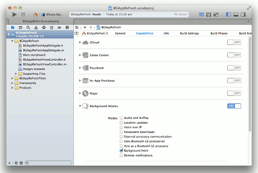Enable the Audio and AirPlay checkbox

(121, 118)
